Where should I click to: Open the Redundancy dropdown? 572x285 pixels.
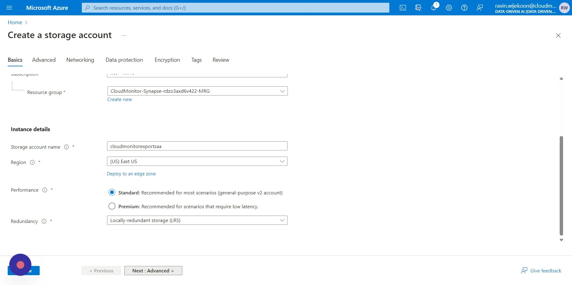197,220
